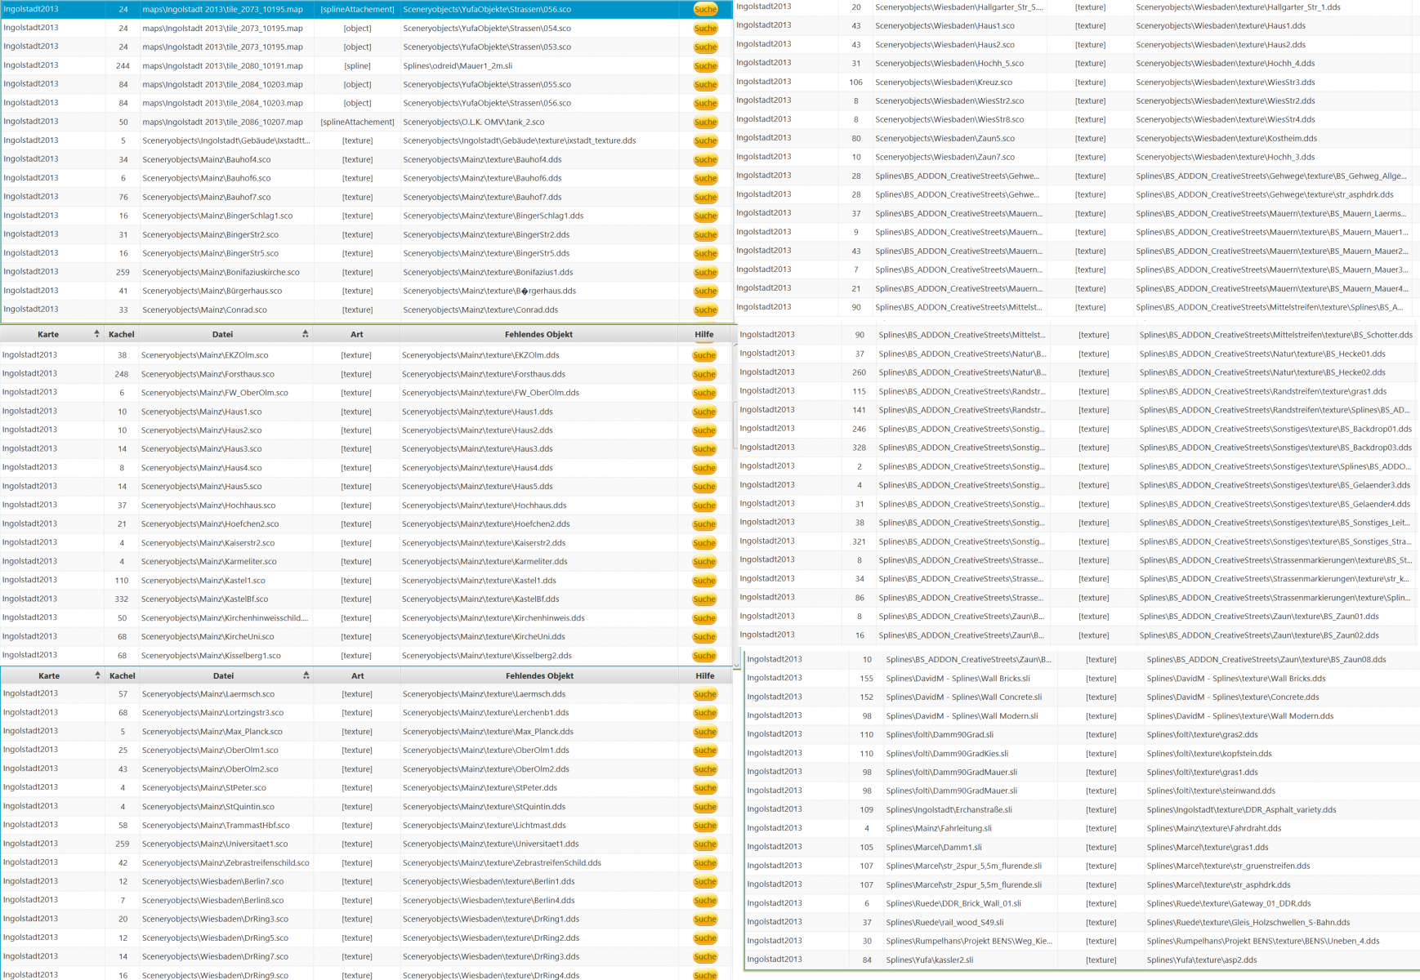Click scrollbar down arrow beside Kisselberg2.dds row
The image size is (1420, 980).
[x=737, y=666]
